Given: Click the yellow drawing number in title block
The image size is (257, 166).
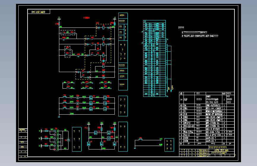Looking at the screenshot, I should tap(221, 150).
